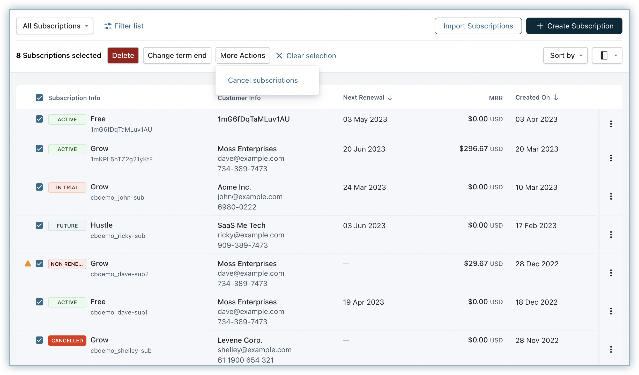Viewport: 639px width, 375px height.
Task: Click the NON RENE... status badge
Action: 67,264
